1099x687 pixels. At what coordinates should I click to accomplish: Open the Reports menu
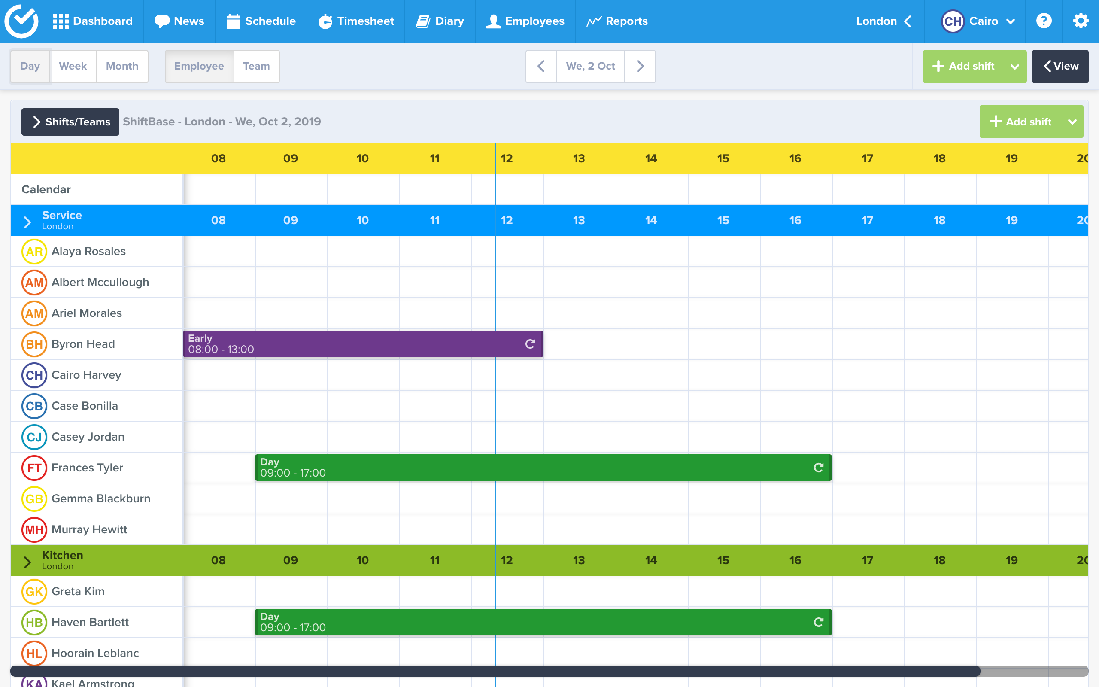pos(617,21)
